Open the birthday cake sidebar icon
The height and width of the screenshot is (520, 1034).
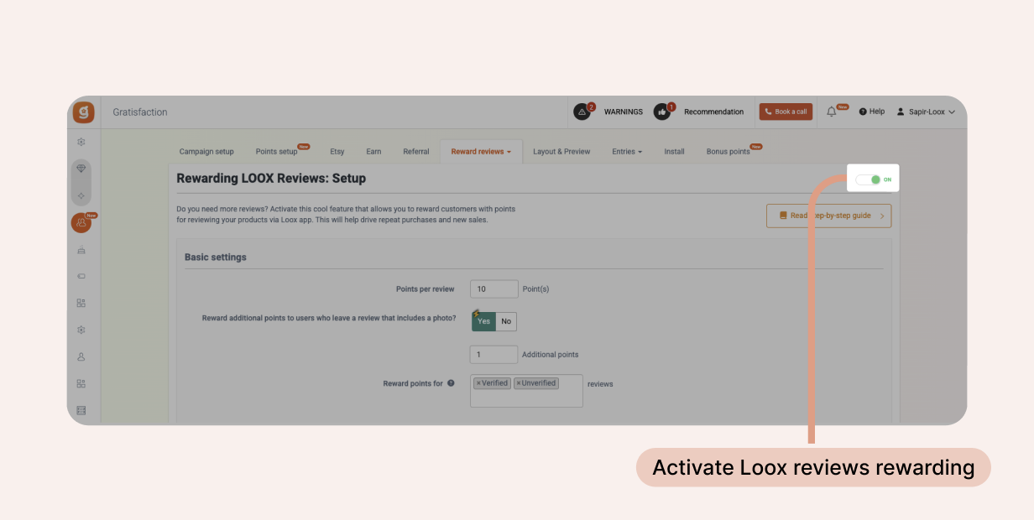[x=81, y=250]
